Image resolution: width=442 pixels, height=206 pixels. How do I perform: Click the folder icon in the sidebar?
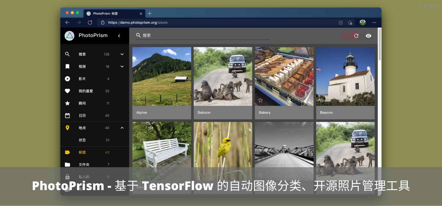(67, 165)
